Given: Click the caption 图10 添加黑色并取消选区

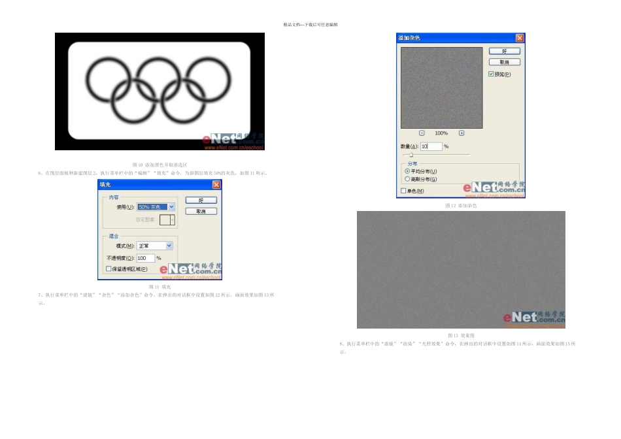Looking at the screenshot, I should coord(159,165).
